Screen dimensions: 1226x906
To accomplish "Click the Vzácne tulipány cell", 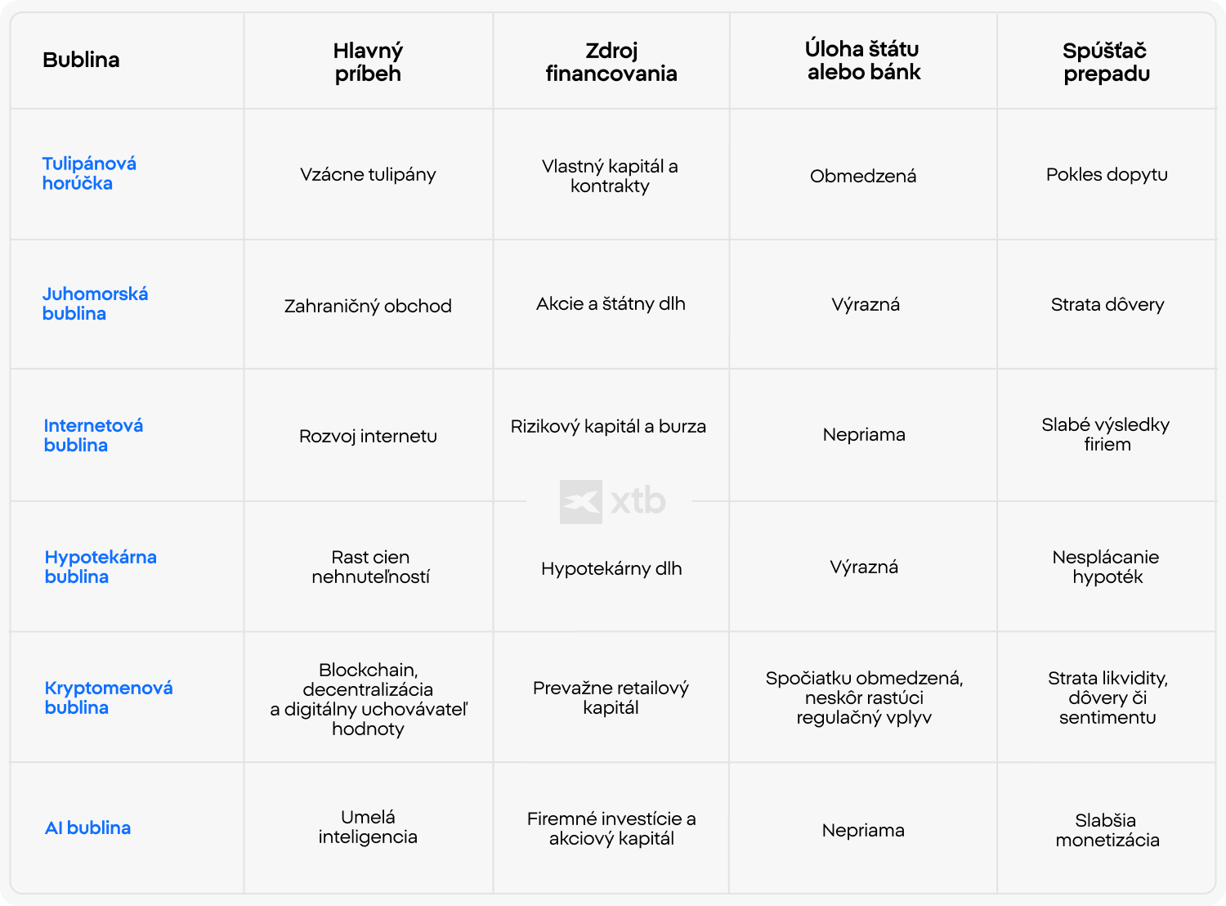I will click(x=368, y=174).
